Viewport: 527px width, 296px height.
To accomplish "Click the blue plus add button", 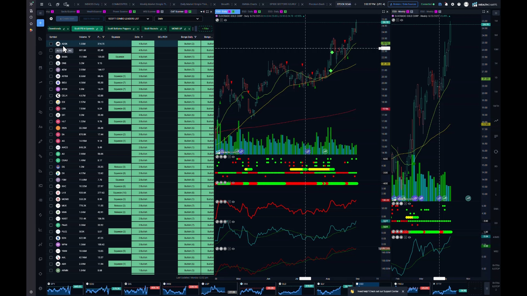I will click(x=40, y=23).
